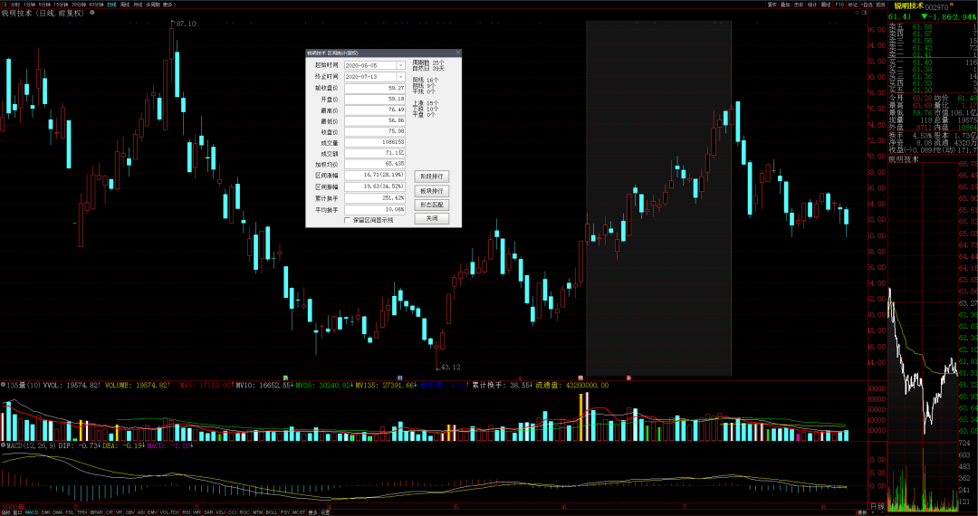Image resolution: width=978 pixels, height=516 pixels.
Task: Click the 板块排行 button
Action: pos(432,191)
